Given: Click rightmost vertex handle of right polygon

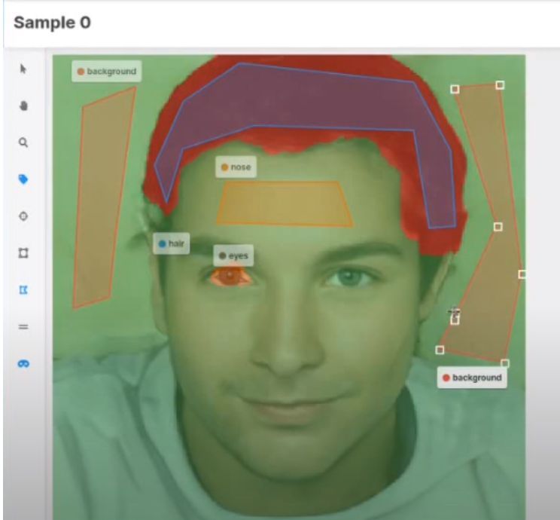Looking at the screenshot, I should 522,274.
